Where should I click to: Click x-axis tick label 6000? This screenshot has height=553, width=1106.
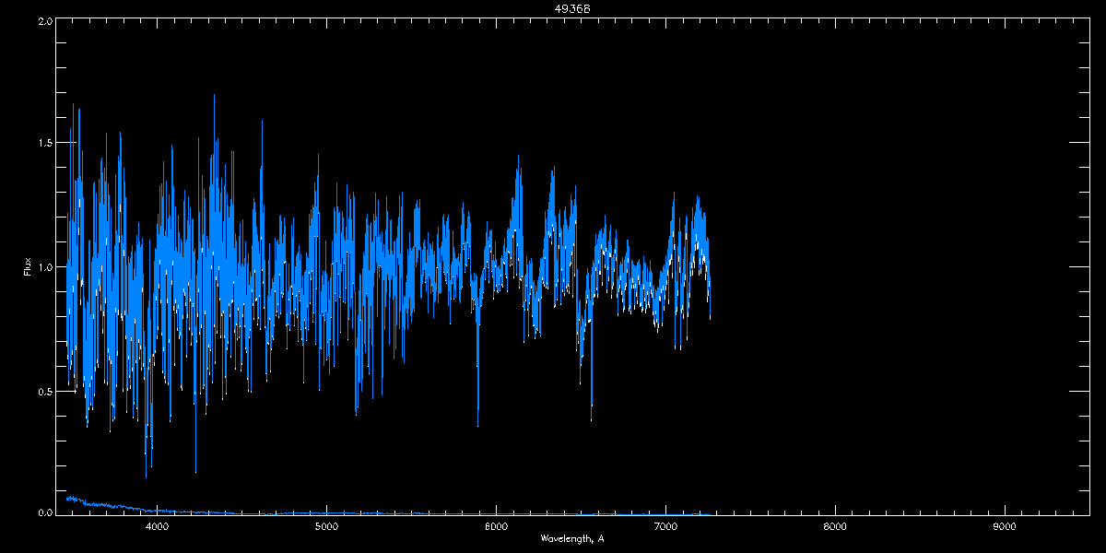coord(496,526)
